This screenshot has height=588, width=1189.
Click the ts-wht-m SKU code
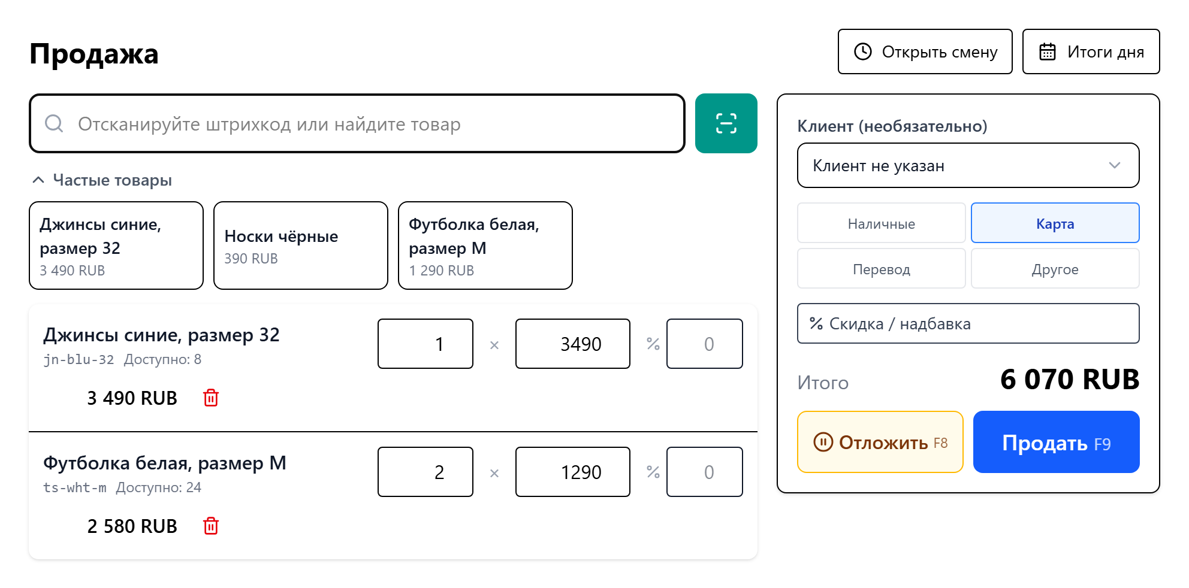click(x=75, y=487)
